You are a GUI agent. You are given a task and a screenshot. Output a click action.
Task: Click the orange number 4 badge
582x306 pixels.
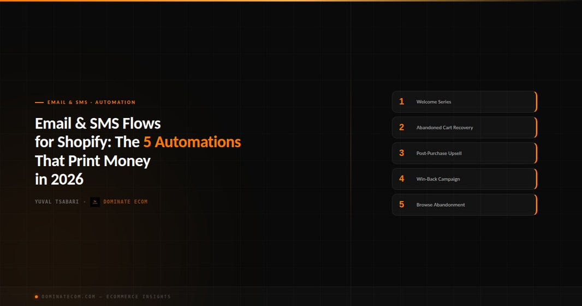click(x=401, y=179)
